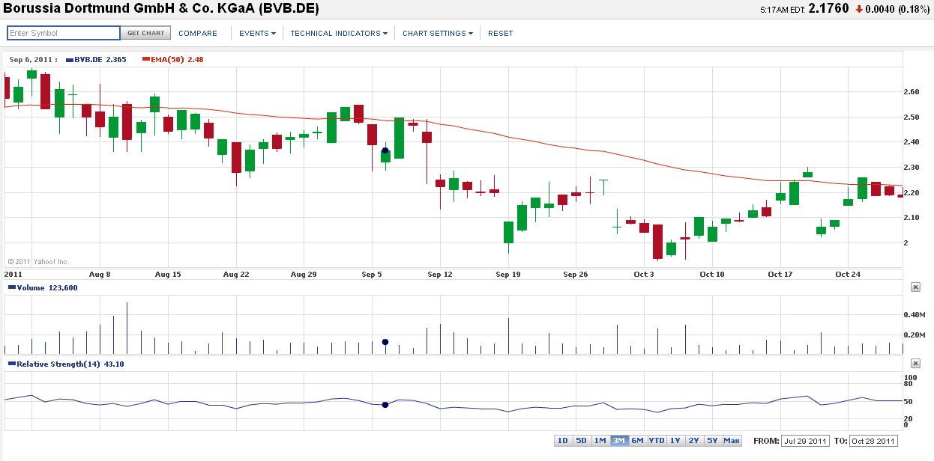Select the 5D time range
Screen dimensions: 934x461
(581, 441)
